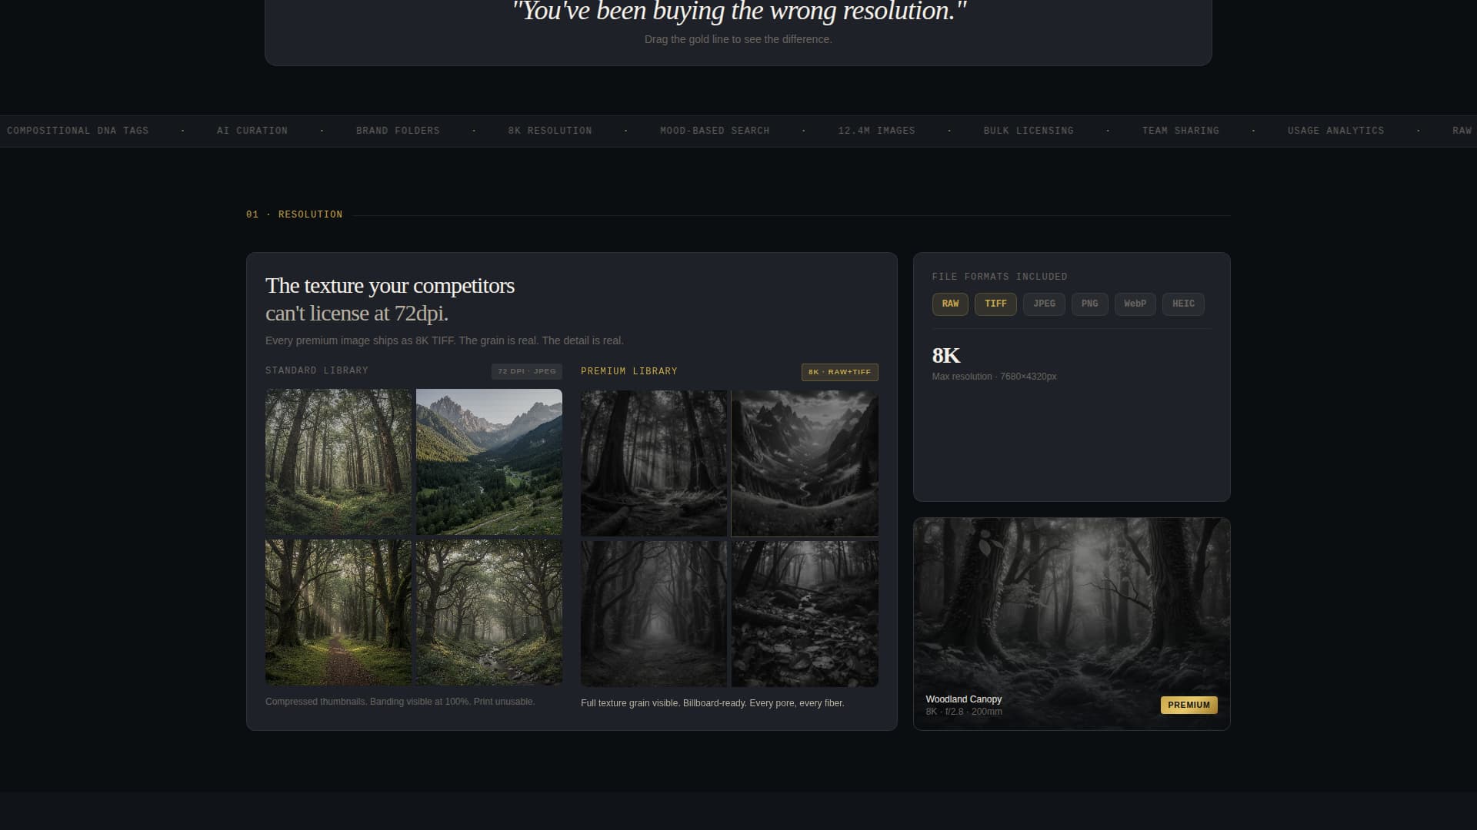Click 'Every premium image ships as 8K TIFF' text
Image resolution: width=1477 pixels, height=830 pixels.
coord(445,340)
